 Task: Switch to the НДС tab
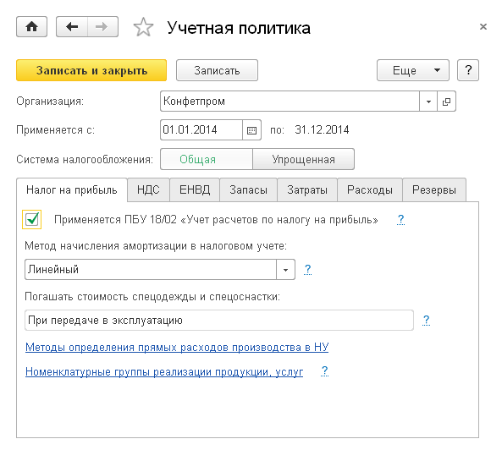pyautogui.click(x=148, y=190)
